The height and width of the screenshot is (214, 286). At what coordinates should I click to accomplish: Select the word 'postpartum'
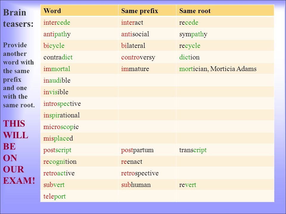click(x=137, y=150)
